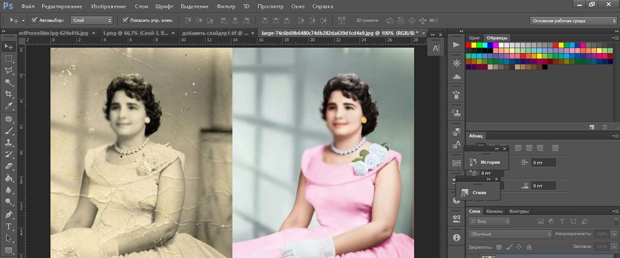Viewport: 620px width, 258px height.
Task: Open the Обычные blend mode dropdown
Action: (x=510, y=234)
